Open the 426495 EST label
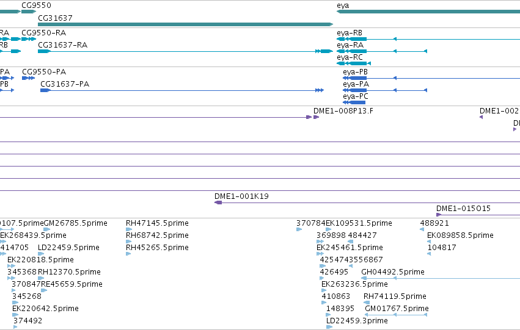The width and height of the screenshot is (520, 330). (x=334, y=272)
